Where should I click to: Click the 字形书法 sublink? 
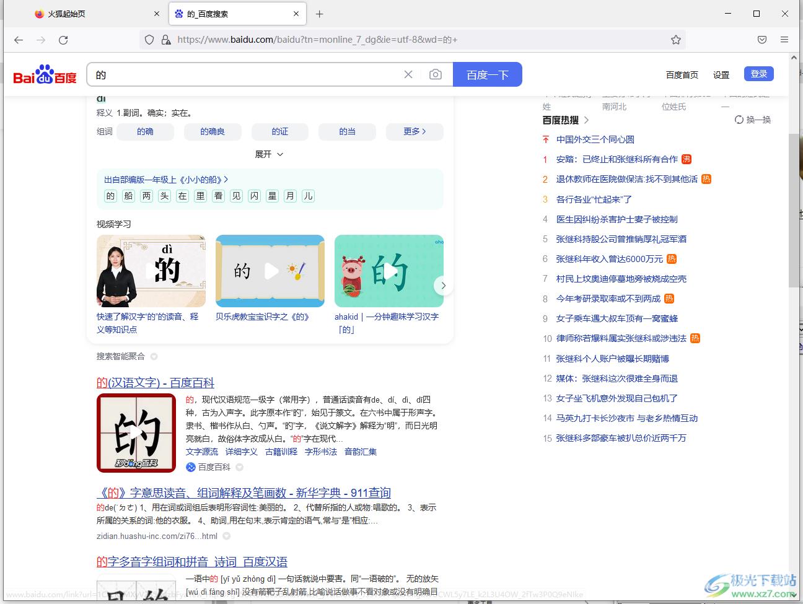(x=321, y=452)
